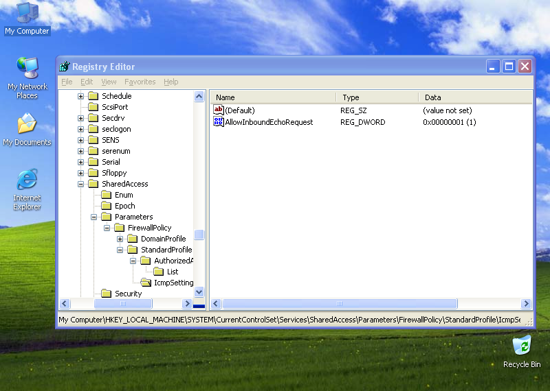Image resolution: width=550 pixels, height=391 pixels.
Task: Minimize the Registry Editor window
Action: click(492, 66)
